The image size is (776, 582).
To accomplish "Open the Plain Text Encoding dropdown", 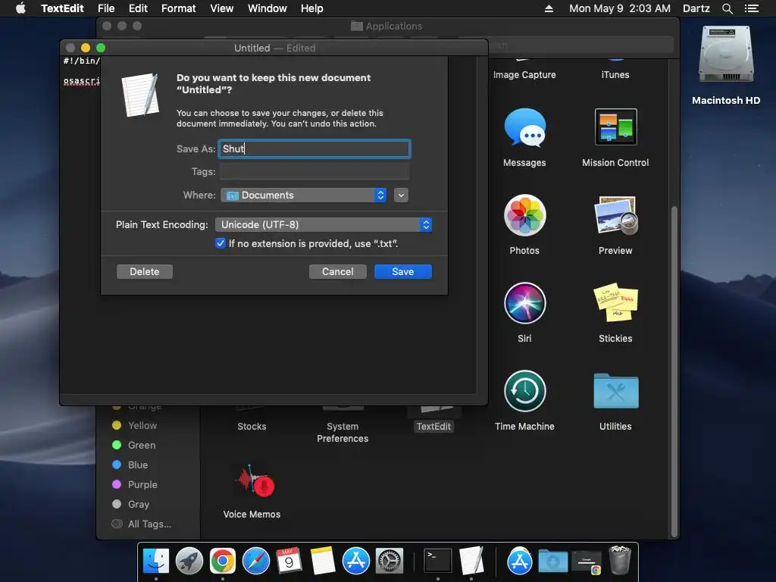I will (323, 224).
